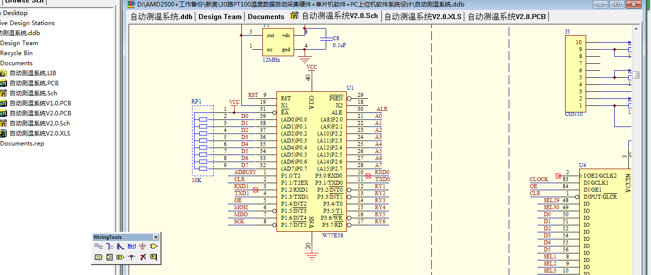This screenshot has width=651, height=275.
Task: Select the RP1 resistor pack designator
Action: (x=197, y=101)
